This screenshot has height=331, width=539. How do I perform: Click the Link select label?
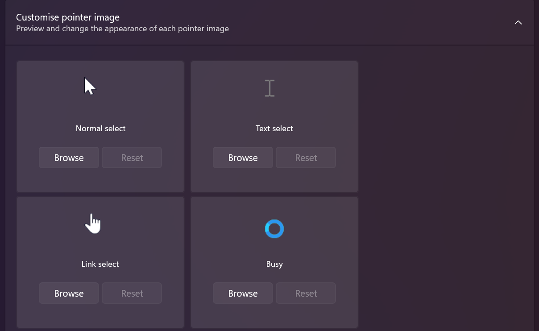(x=100, y=264)
